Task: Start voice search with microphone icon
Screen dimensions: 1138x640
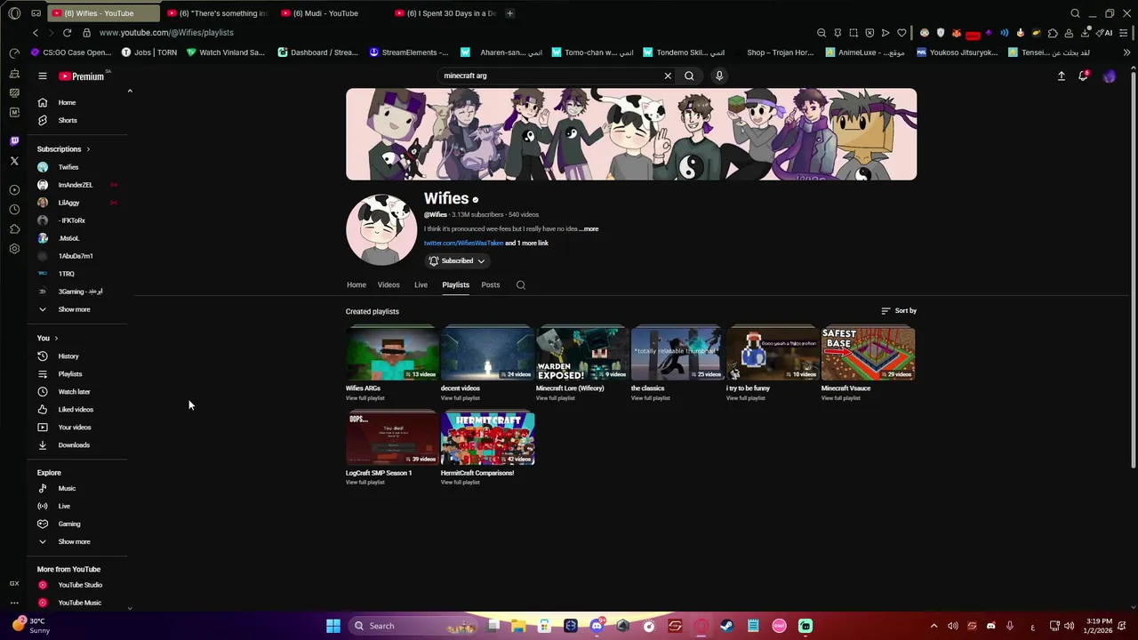Action: (x=719, y=76)
